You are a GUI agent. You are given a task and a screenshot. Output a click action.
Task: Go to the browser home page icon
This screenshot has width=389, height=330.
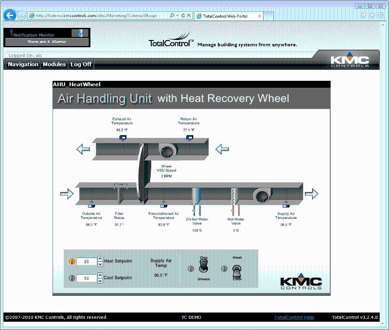click(x=363, y=16)
